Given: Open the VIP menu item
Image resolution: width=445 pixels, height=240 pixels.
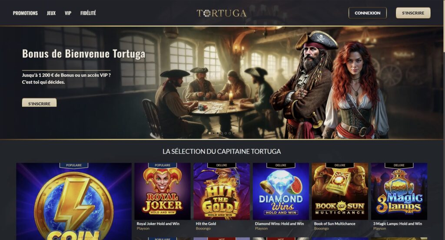Looking at the screenshot, I should coord(68,13).
